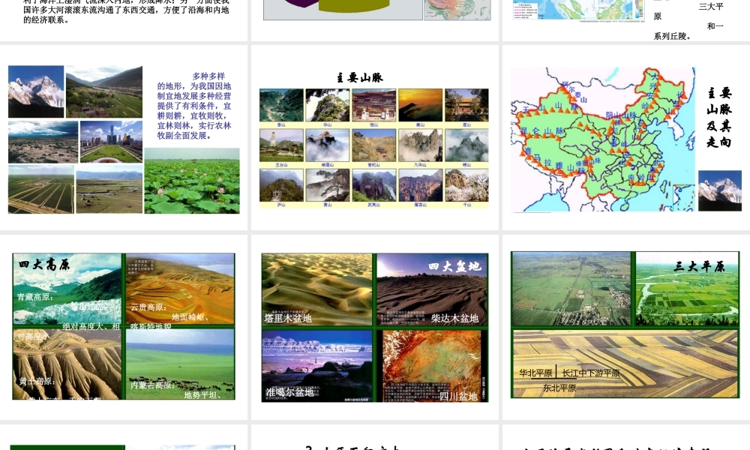Click the lotus pond photo

point(192,180)
